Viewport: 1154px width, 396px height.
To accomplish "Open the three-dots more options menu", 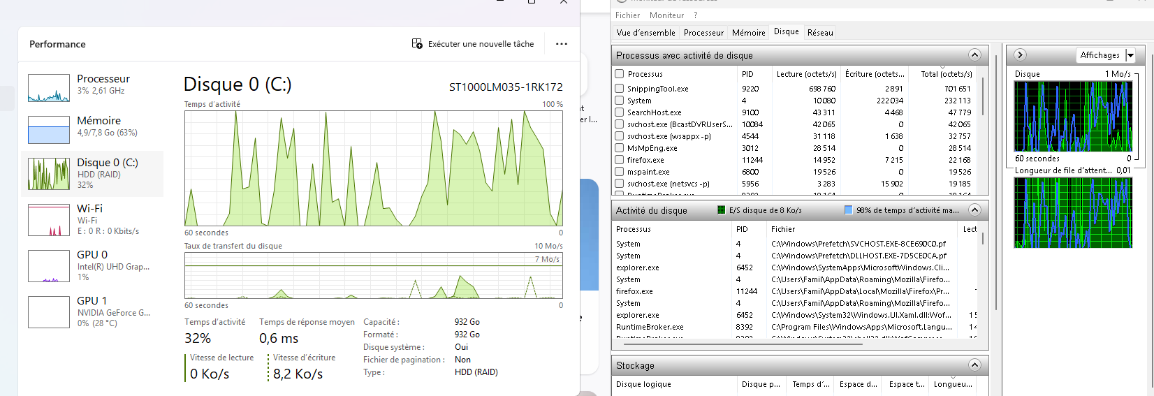I will pyautogui.click(x=562, y=44).
